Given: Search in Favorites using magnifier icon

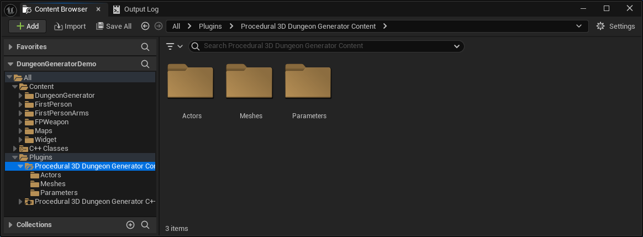Looking at the screenshot, I should pyautogui.click(x=145, y=47).
